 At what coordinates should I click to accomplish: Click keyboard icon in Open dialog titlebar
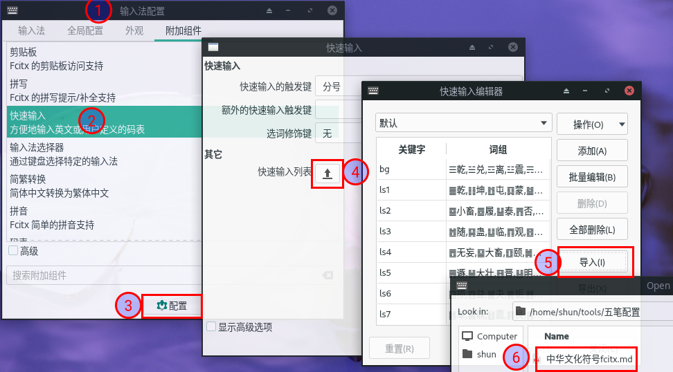pos(462,285)
